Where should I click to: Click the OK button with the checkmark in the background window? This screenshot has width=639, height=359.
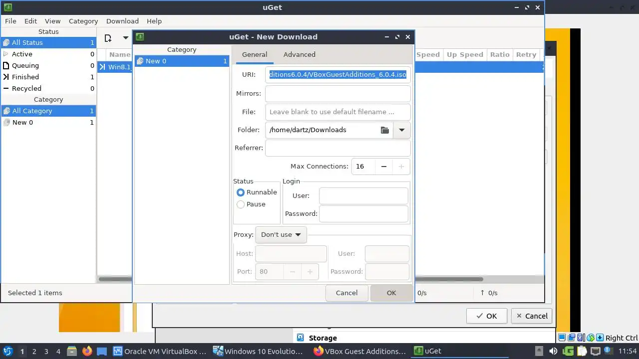pyautogui.click(x=487, y=316)
